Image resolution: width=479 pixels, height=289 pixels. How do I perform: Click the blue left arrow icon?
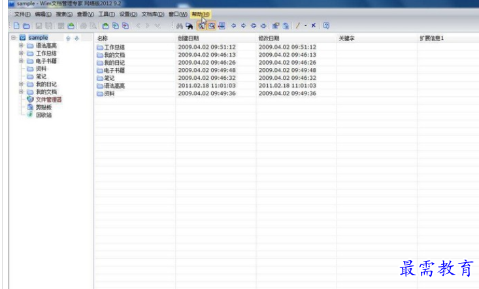click(234, 25)
